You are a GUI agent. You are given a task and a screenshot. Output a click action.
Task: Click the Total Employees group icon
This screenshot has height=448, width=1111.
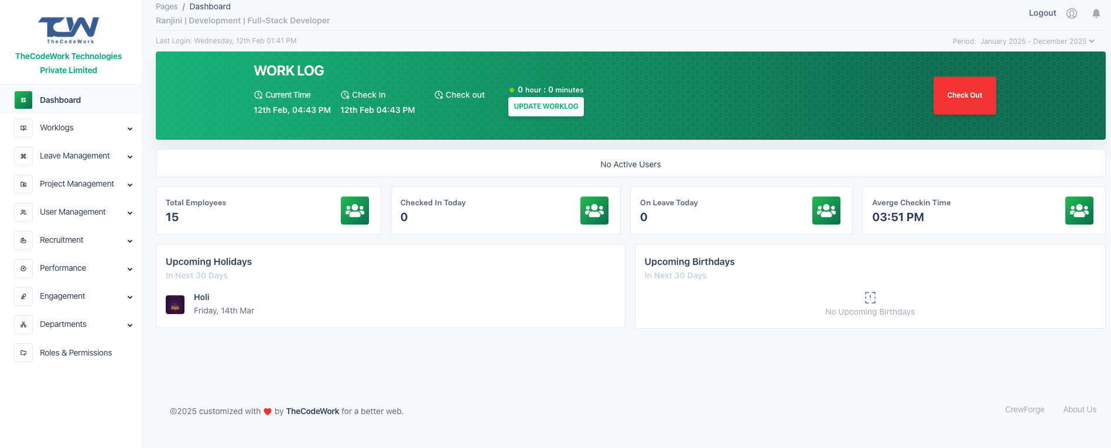(x=355, y=211)
